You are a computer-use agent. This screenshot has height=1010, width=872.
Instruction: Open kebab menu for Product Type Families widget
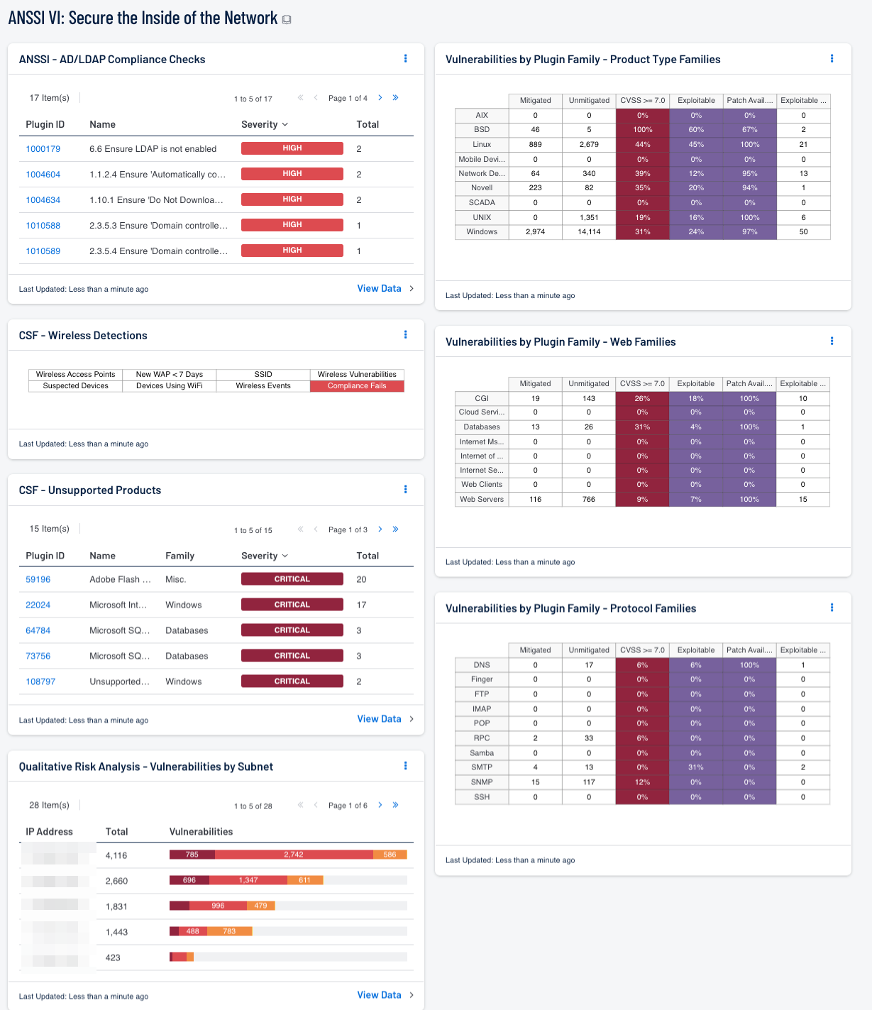coord(832,59)
